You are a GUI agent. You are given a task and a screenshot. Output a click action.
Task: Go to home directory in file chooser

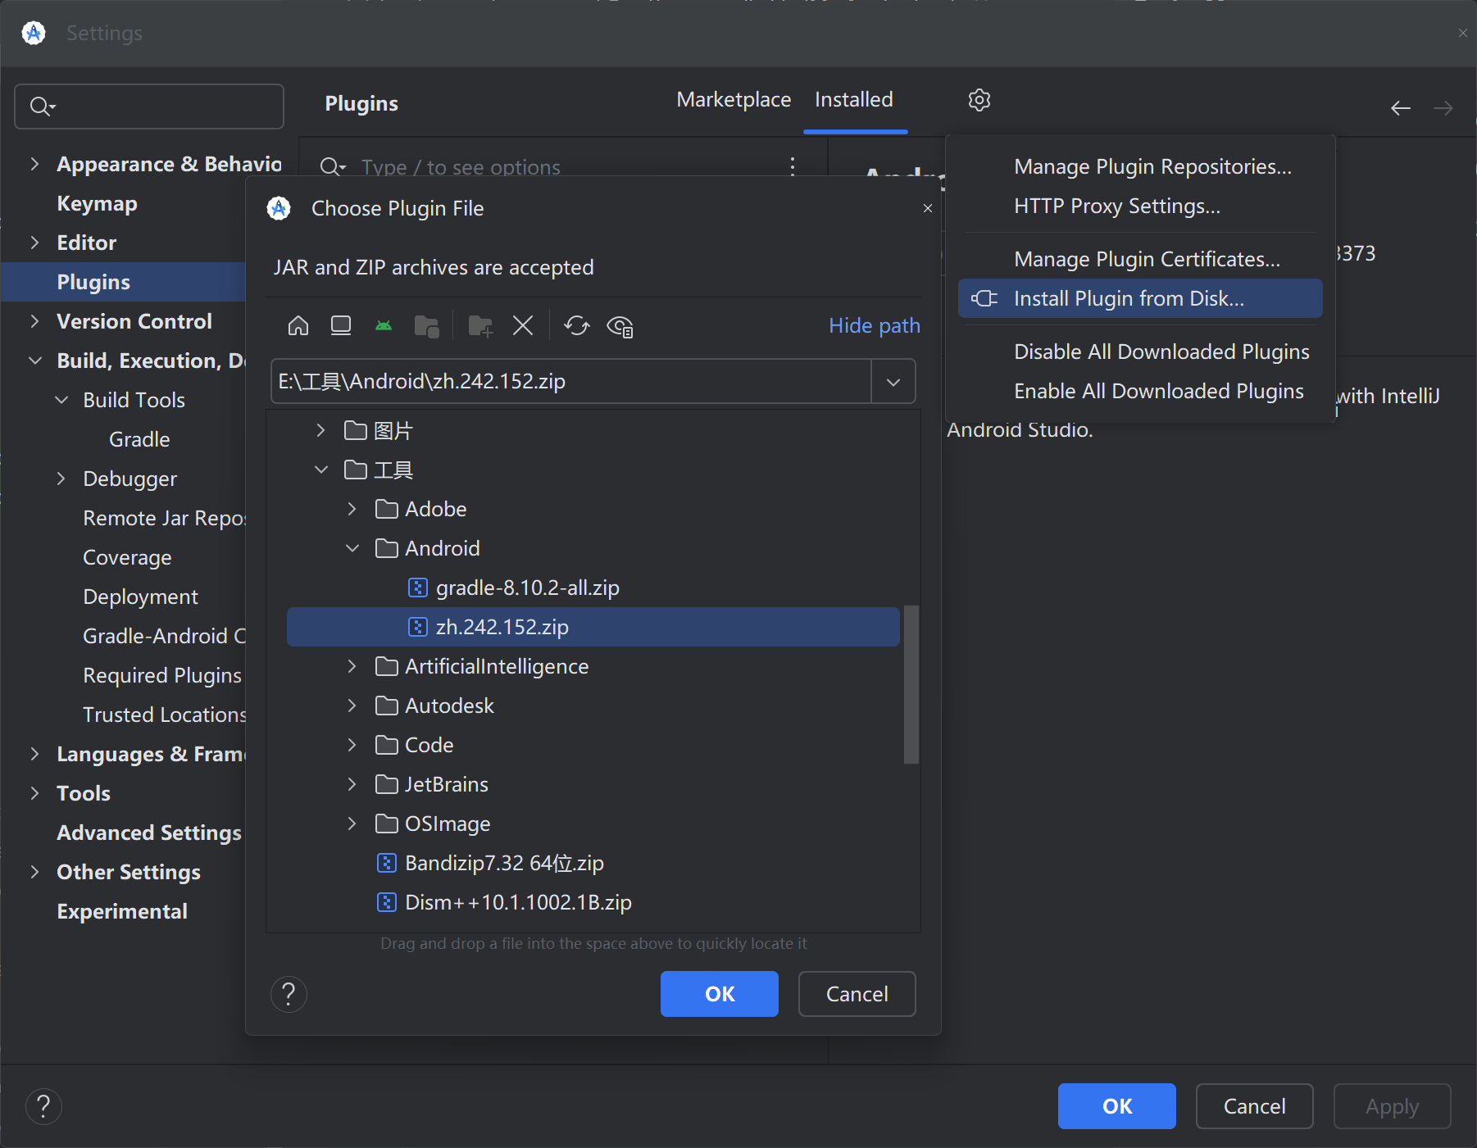[x=298, y=326]
